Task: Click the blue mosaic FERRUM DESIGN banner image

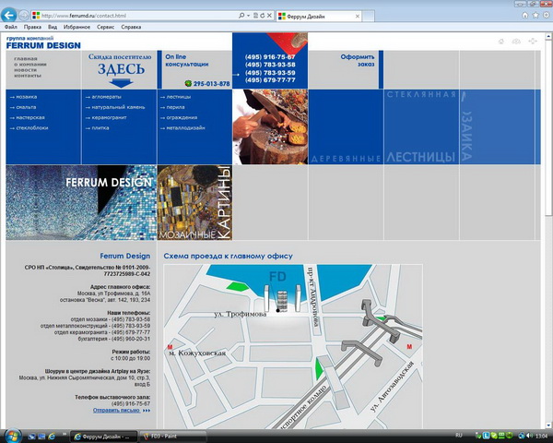Action: [81, 203]
